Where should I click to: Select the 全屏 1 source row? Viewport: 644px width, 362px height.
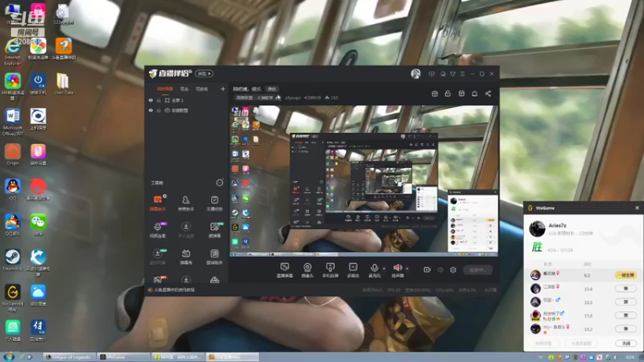[187, 100]
